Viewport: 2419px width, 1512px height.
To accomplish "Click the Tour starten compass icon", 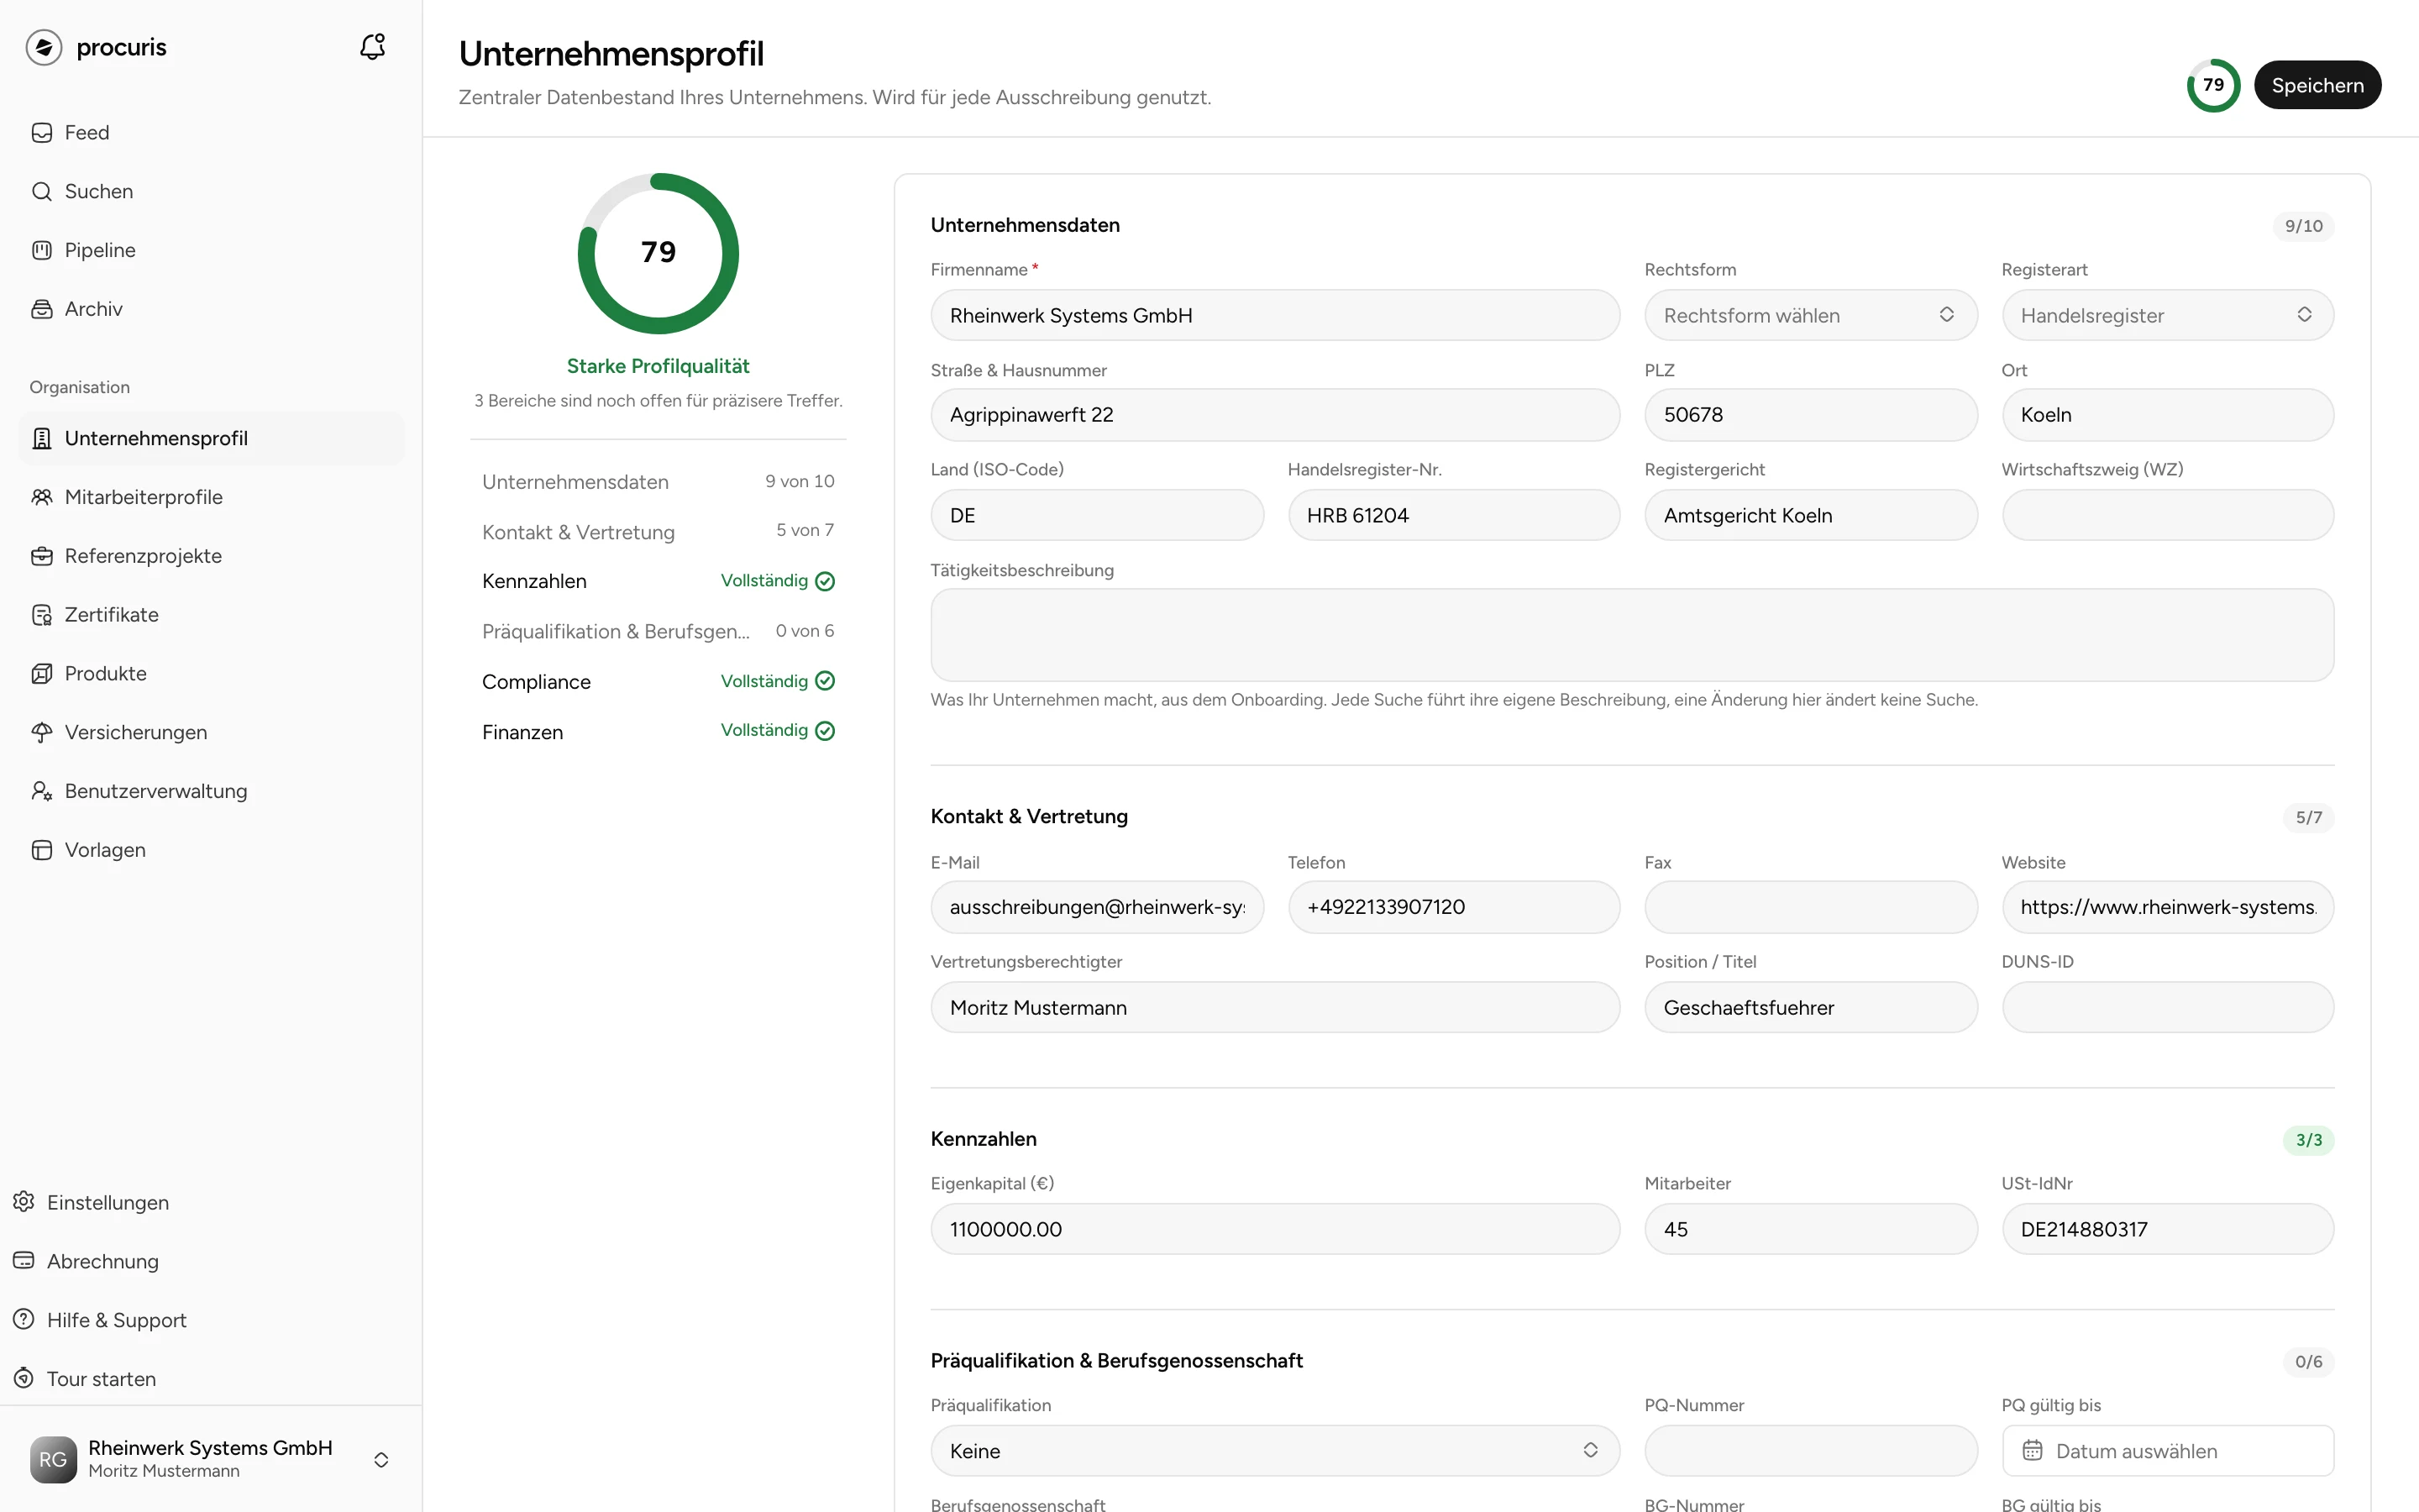I will tap(24, 1379).
